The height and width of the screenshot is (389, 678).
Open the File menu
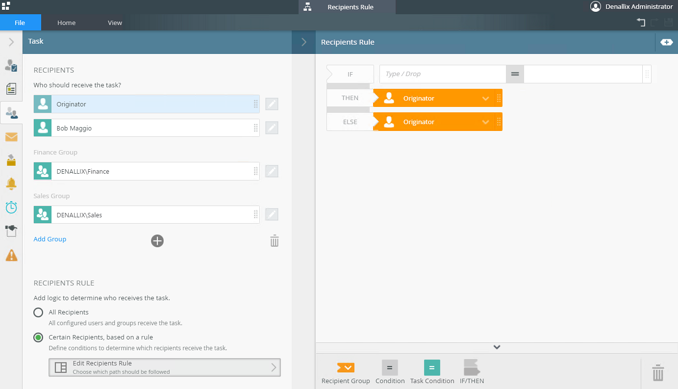(x=20, y=23)
